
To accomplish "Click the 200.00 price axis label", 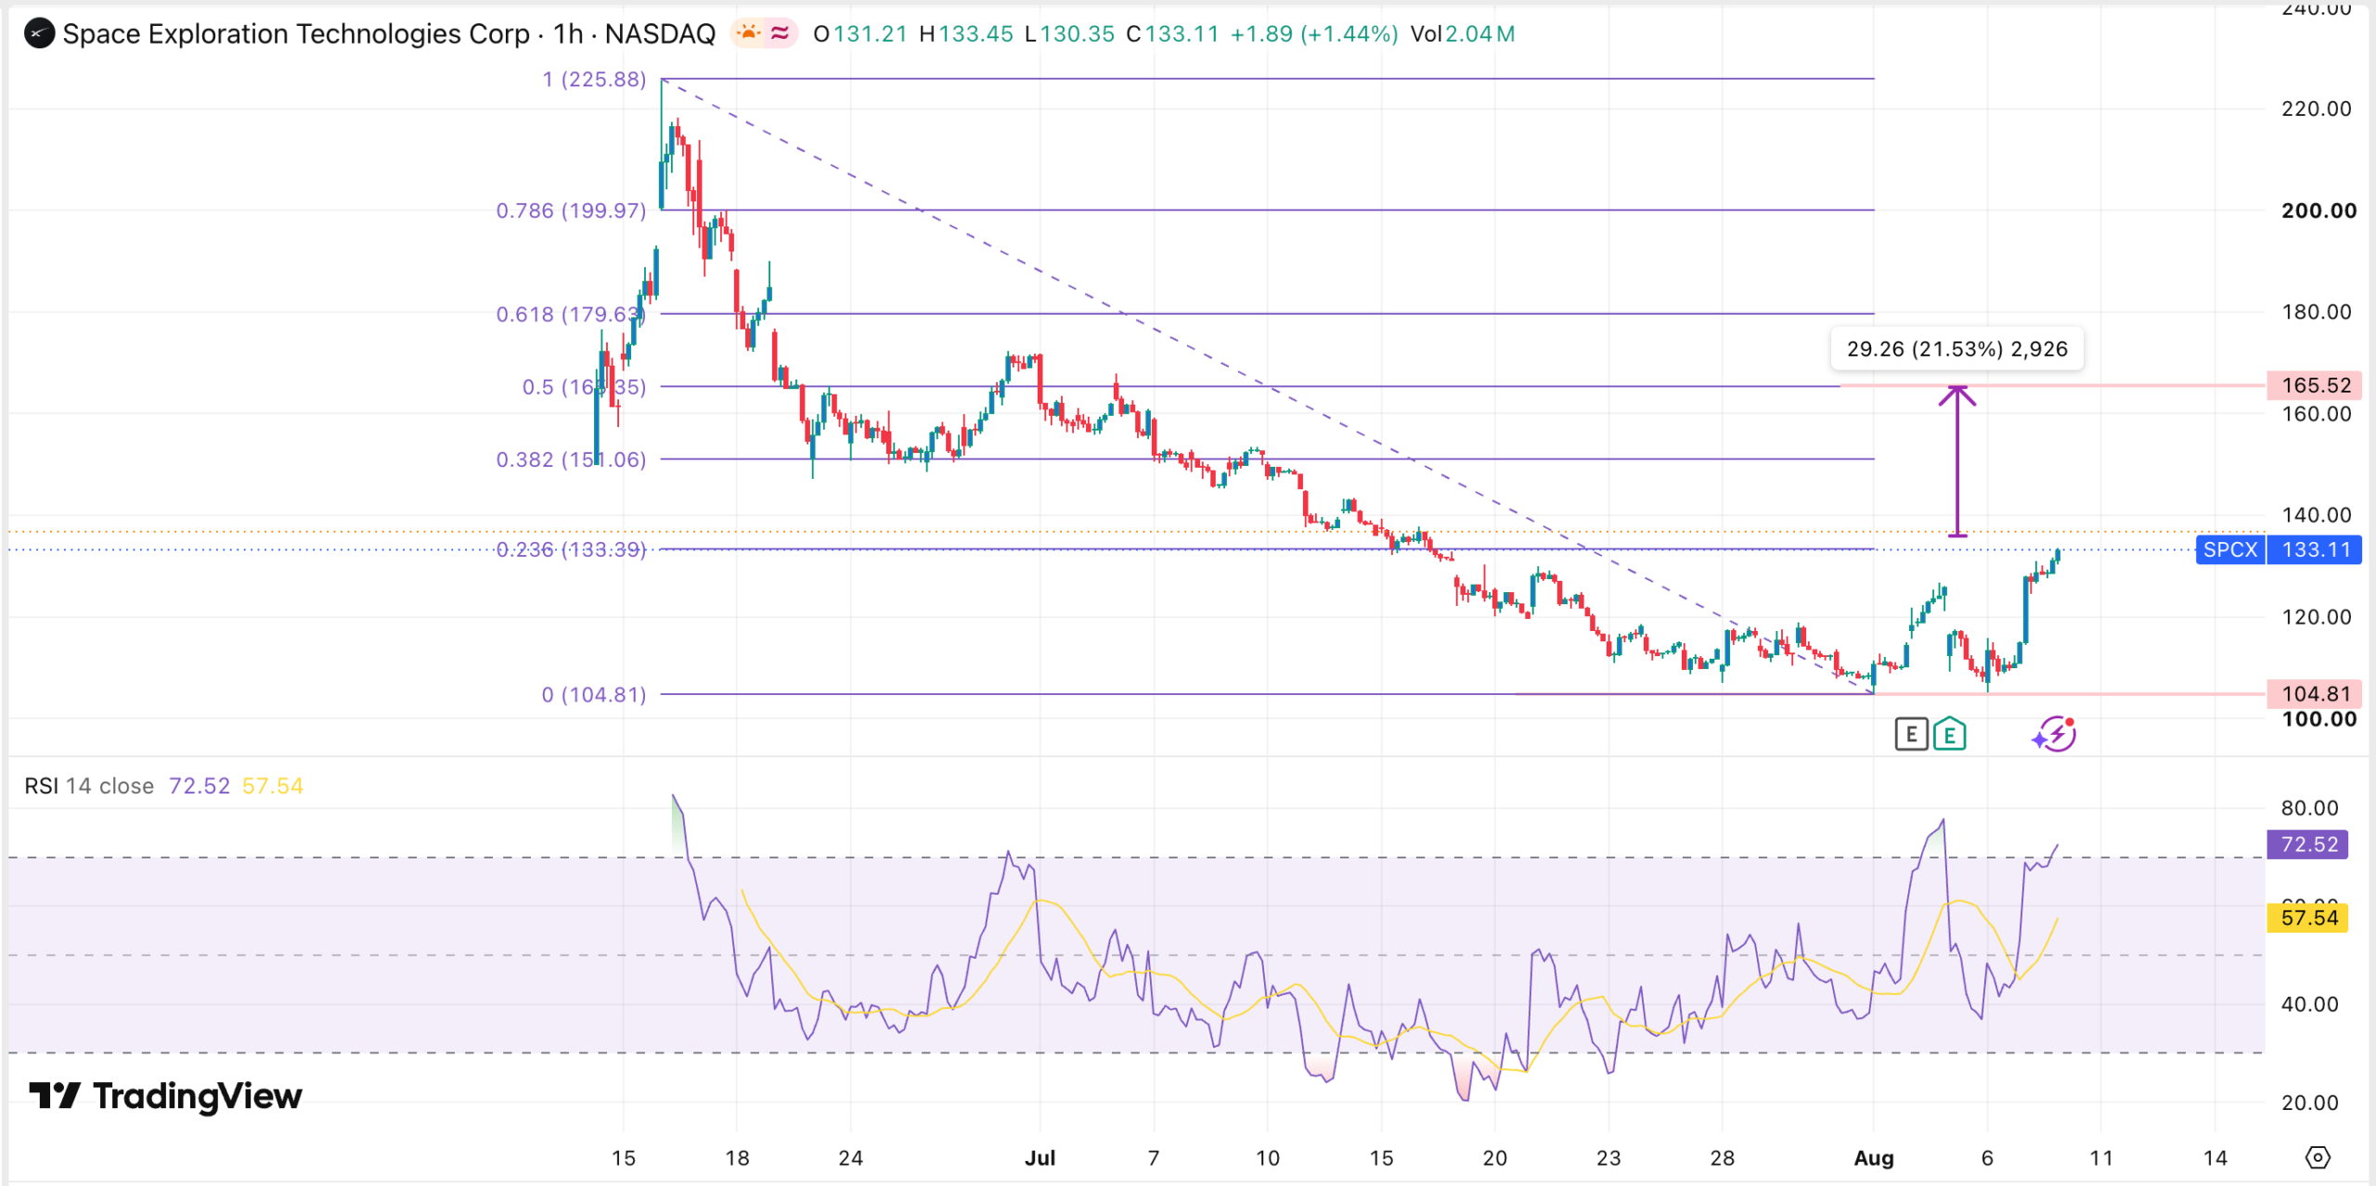I will coord(2318,211).
